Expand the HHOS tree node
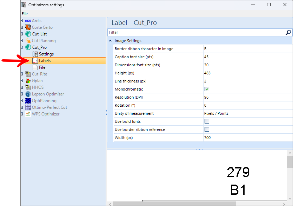The height and width of the screenshot is (206, 293). click(x=22, y=87)
